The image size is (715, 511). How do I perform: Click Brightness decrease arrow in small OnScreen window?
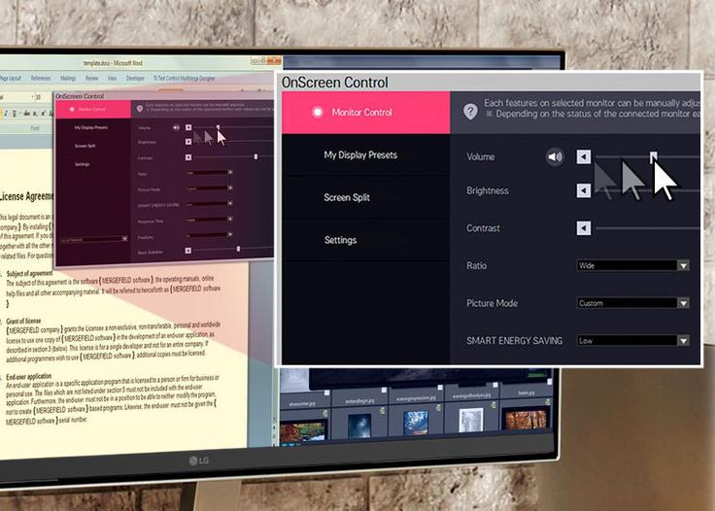tap(188, 142)
